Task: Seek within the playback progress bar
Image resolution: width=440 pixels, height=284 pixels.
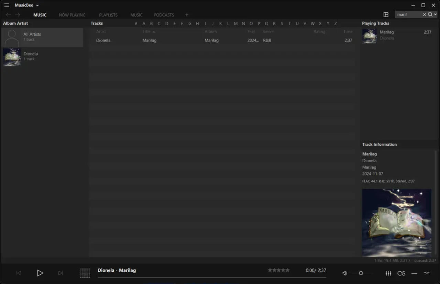Action: click(x=212, y=277)
